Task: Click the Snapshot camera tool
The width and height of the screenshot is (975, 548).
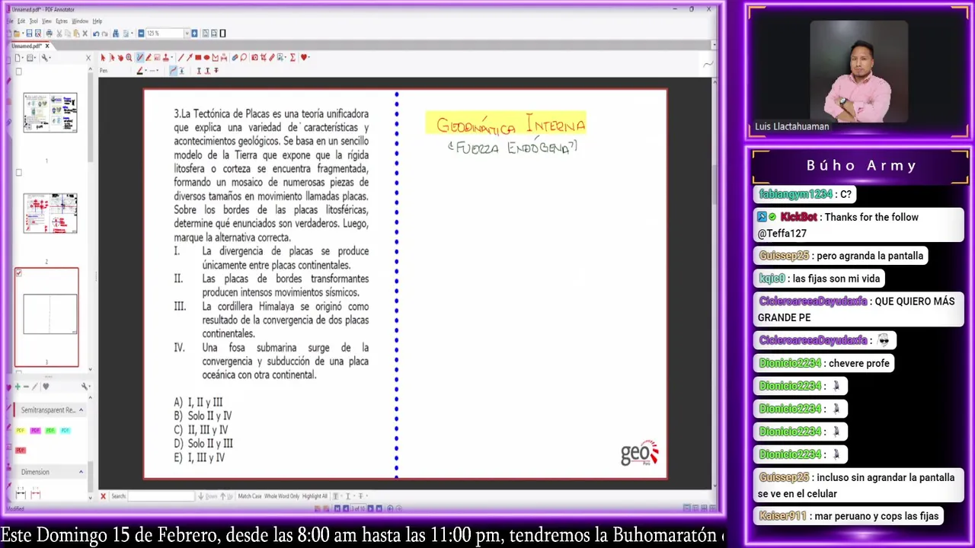Action: (x=254, y=58)
